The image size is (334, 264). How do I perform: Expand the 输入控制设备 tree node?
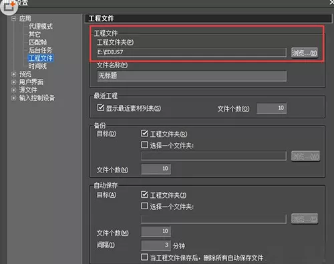point(14,98)
